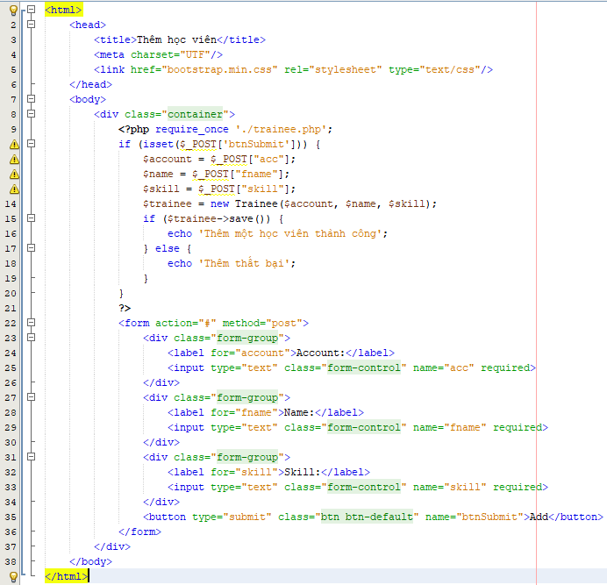This screenshot has height=585, width=607.
Task: Collapse the div container code fold
Action: click(x=32, y=114)
